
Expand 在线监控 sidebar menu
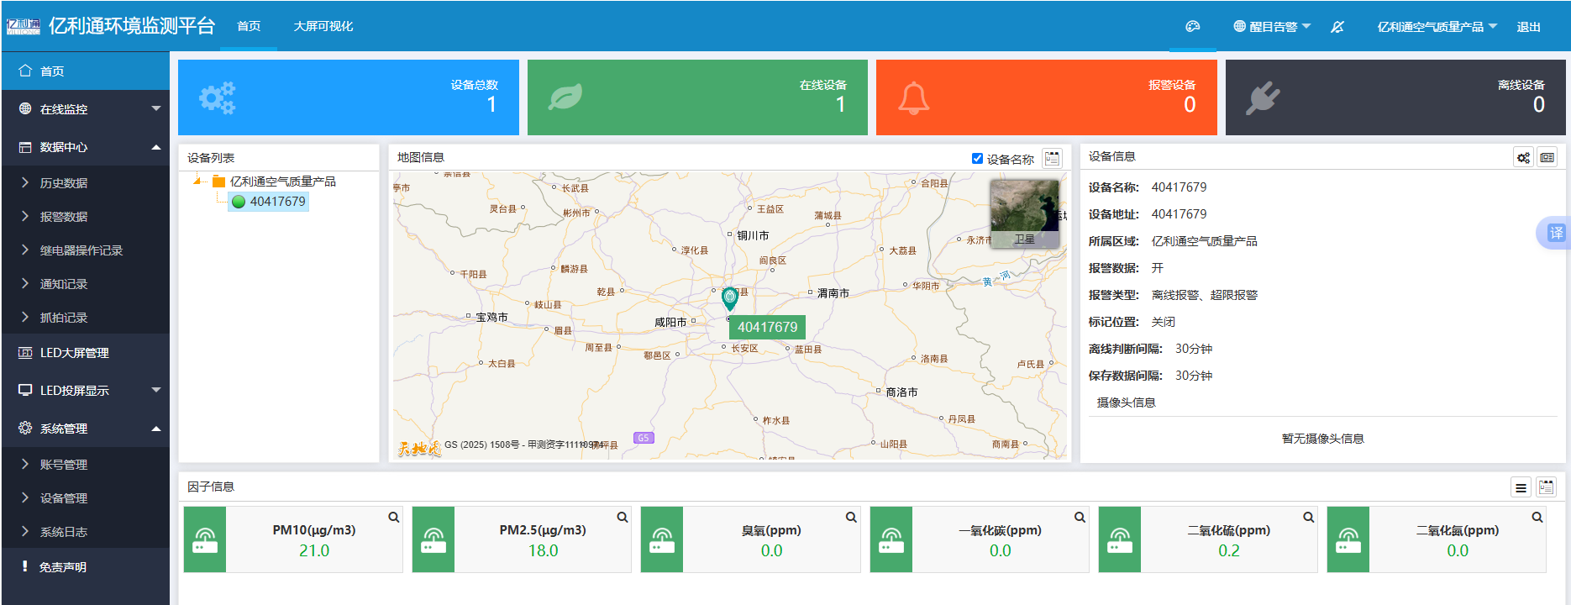pos(86,109)
